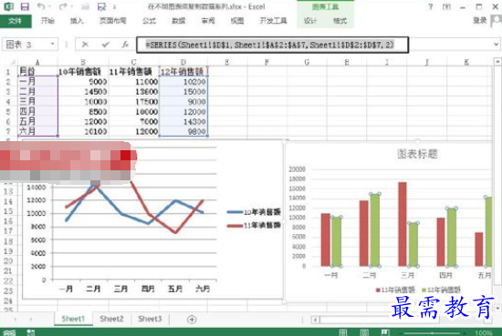Click the zoom slider in status bar
The height and width of the screenshot is (336, 502).
[433, 333]
